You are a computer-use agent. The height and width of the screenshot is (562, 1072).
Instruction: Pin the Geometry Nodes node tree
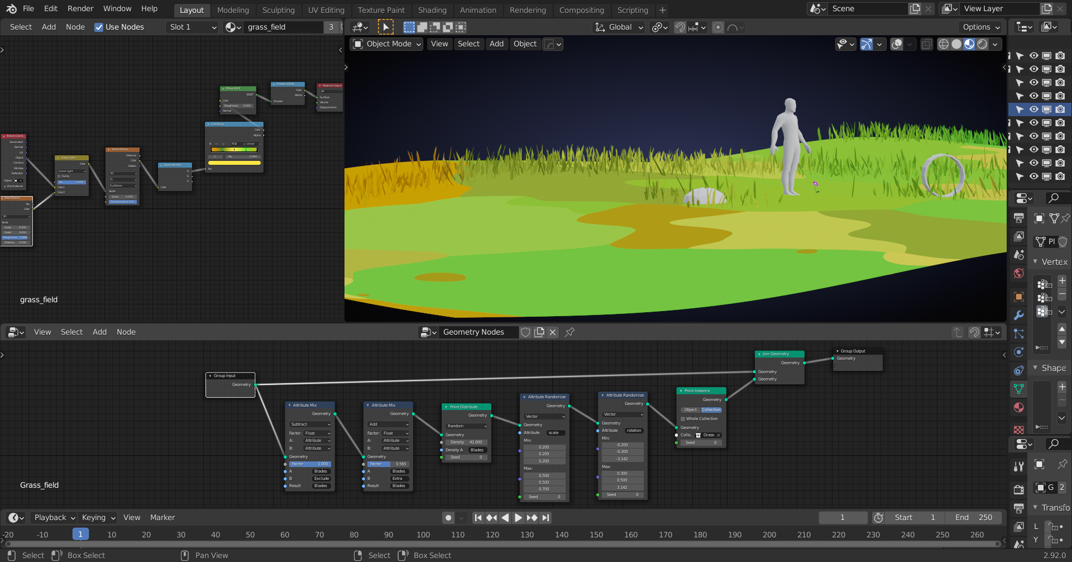pyautogui.click(x=569, y=332)
